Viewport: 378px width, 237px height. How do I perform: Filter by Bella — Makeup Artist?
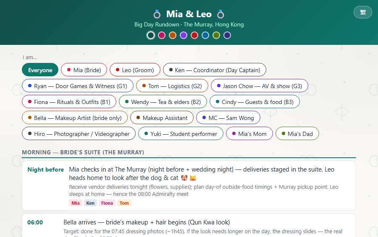click(75, 117)
